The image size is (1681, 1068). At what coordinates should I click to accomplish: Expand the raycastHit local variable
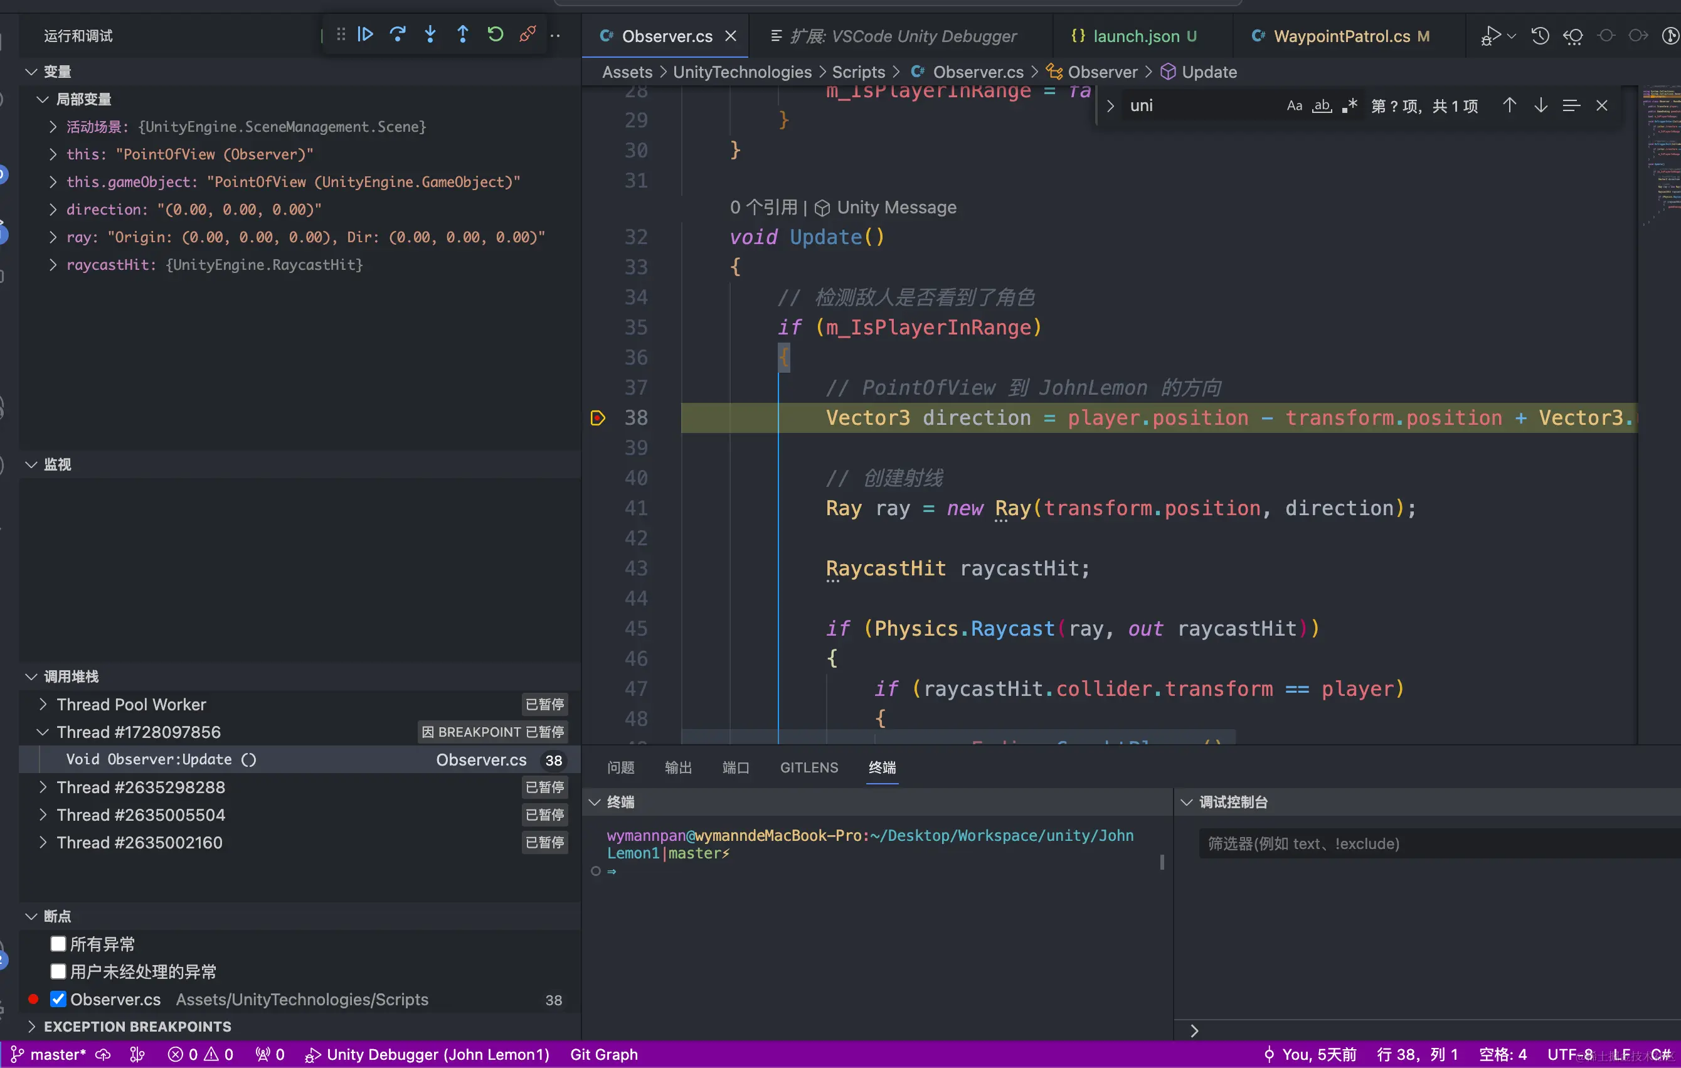(x=53, y=265)
